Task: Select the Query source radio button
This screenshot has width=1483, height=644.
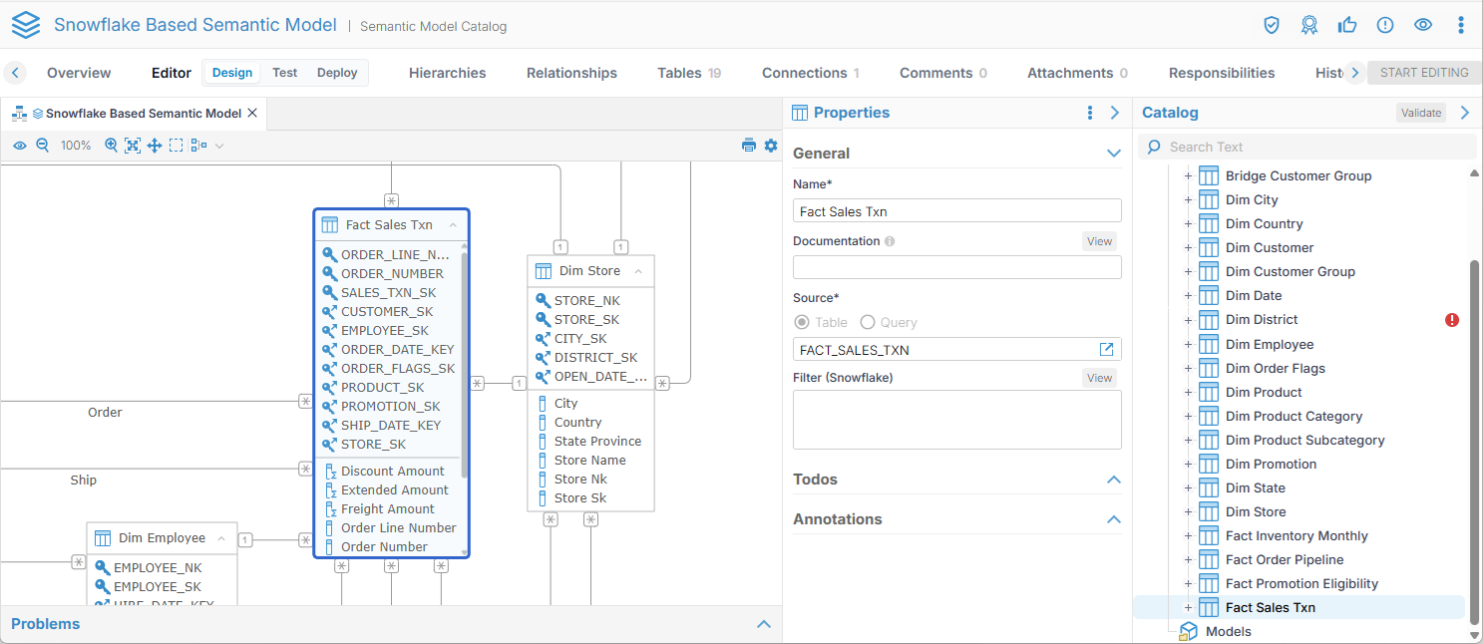Action: 868,323
